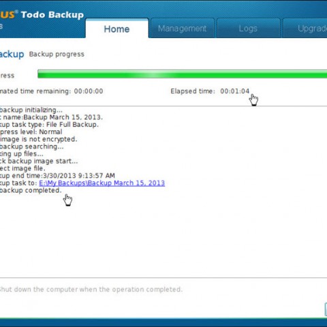Click the green backup progress bar
327x327 pixels.
(182, 74)
